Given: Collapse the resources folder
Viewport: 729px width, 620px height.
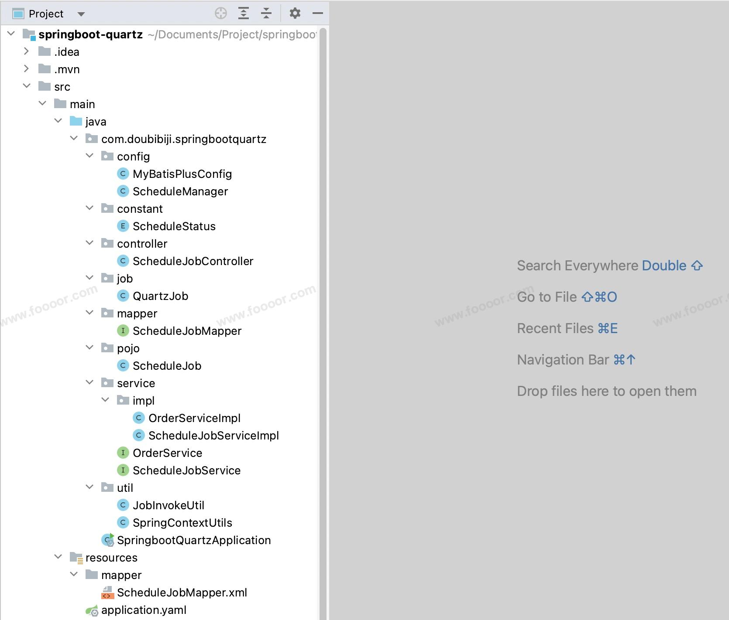Looking at the screenshot, I should (58, 557).
